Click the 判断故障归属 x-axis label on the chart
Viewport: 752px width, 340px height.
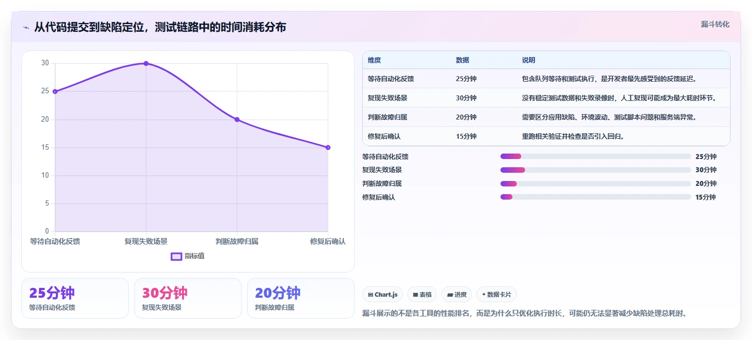(237, 241)
